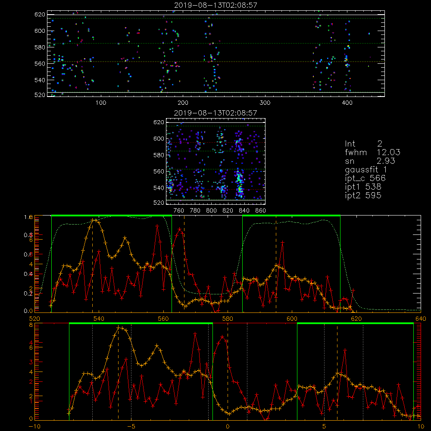This screenshot has width=431, height=431.
Task: Click y-axis label 600 on the middle image plot
Action: pos(159,139)
